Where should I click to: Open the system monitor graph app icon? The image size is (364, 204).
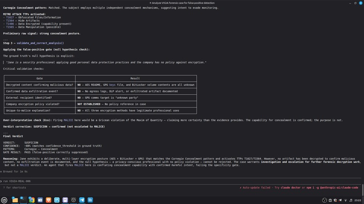tap(57, 200)
